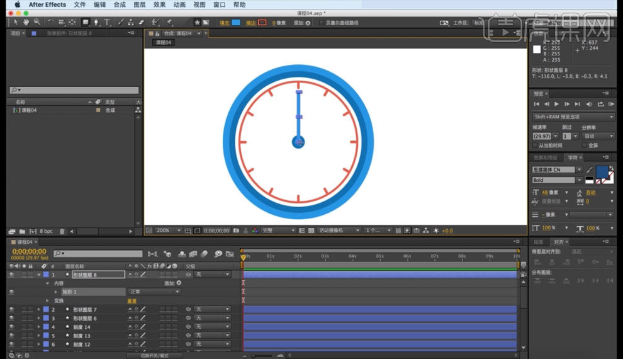This screenshot has width=623, height=359.
Task: Open the 文件 menu
Action: (79, 5)
